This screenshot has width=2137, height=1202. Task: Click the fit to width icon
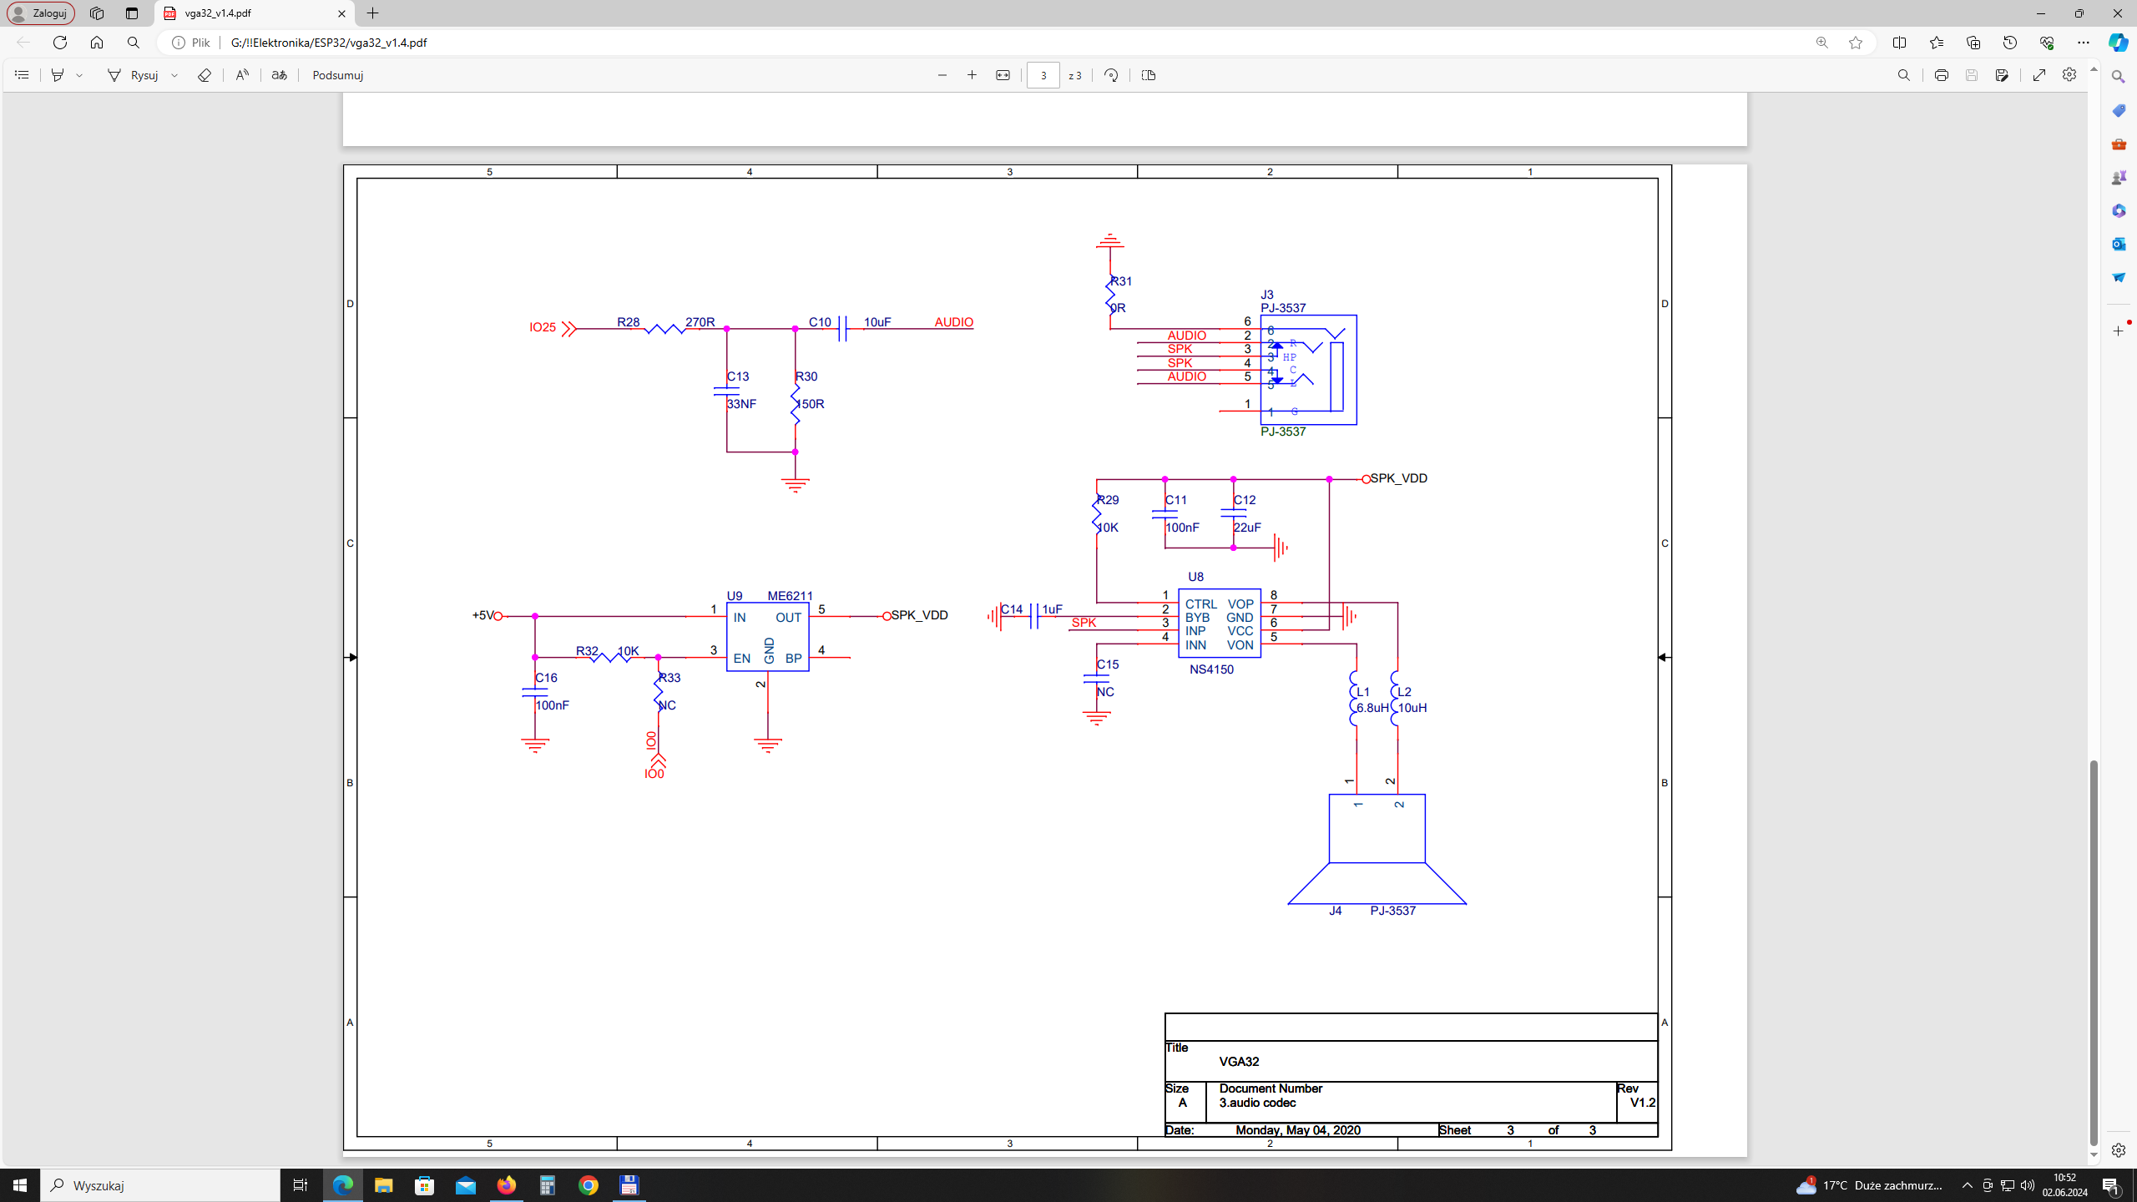[1003, 75]
